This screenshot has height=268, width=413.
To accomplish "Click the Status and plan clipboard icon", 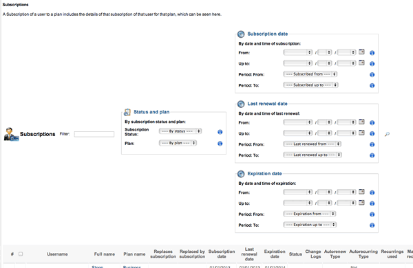I will 127,112.
